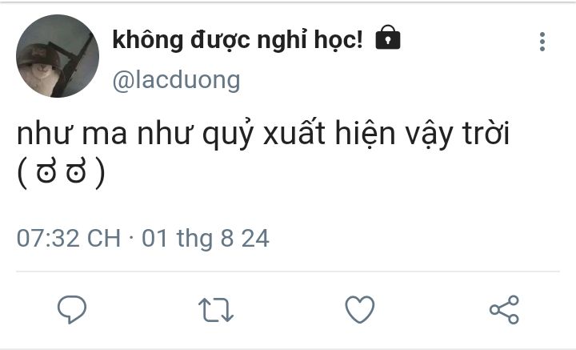576x350 pixels.
Task: Retweet this post using the arrows icon
Action: tap(216, 310)
